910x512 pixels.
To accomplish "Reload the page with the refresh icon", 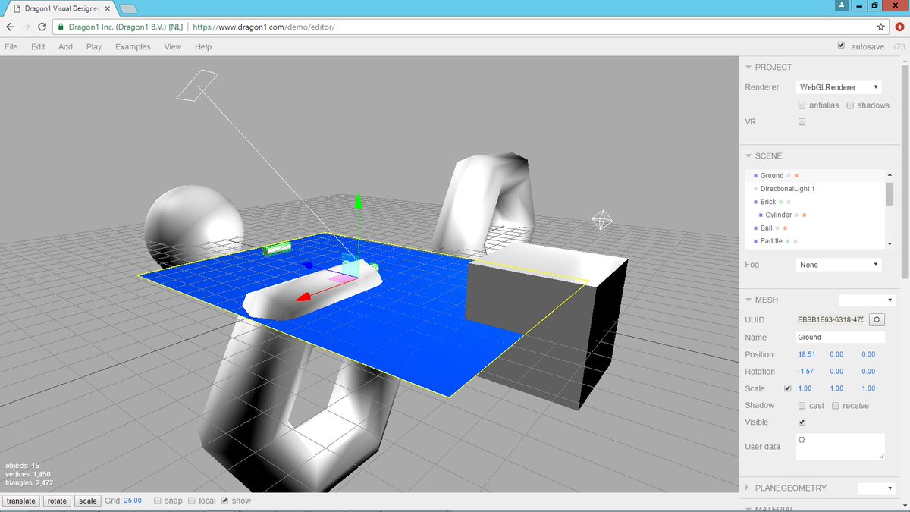I will (x=44, y=27).
